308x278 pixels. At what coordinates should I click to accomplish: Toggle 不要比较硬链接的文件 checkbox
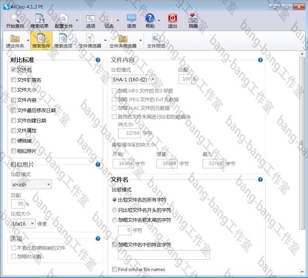13,248
